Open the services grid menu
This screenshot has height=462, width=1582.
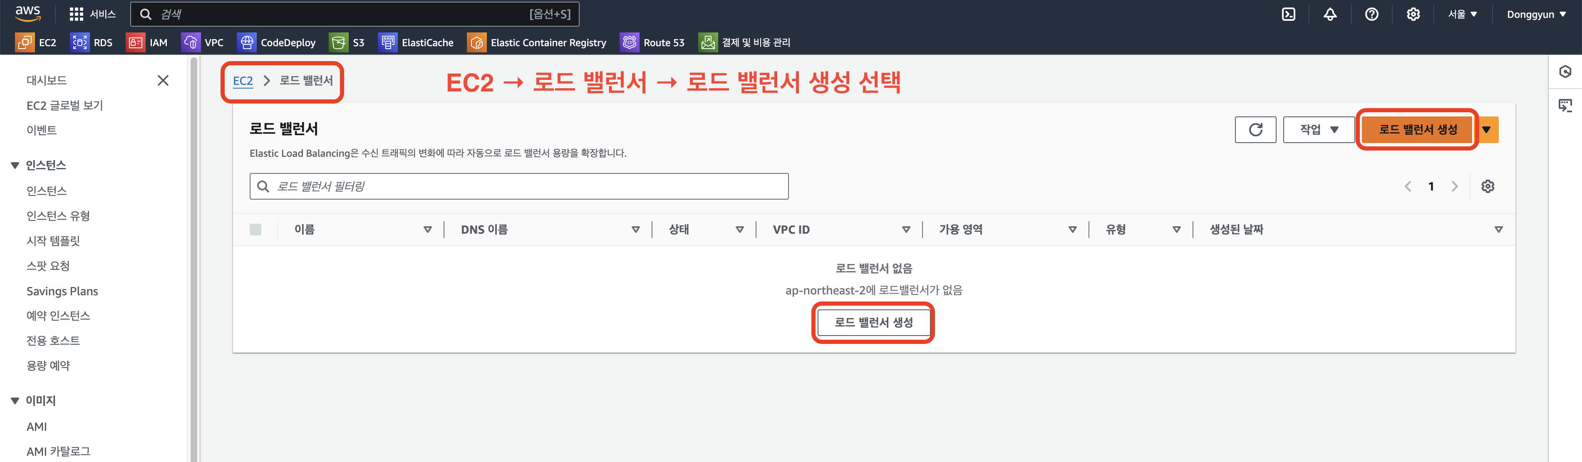pos(76,14)
